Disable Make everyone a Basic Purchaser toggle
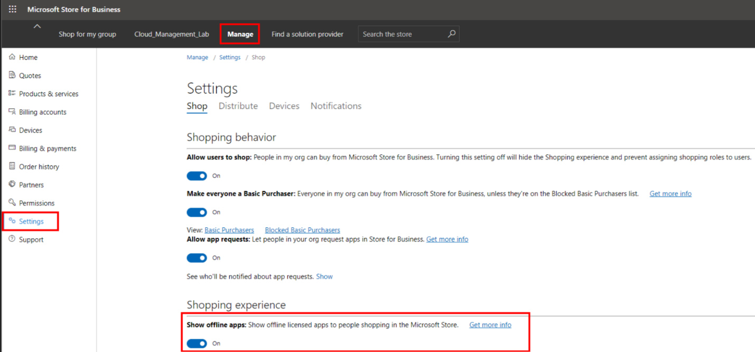Viewport: 755px width, 352px height. pyautogui.click(x=197, y=212)
